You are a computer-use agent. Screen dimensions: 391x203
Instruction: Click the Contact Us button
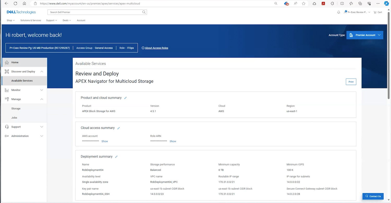point(373,196)
